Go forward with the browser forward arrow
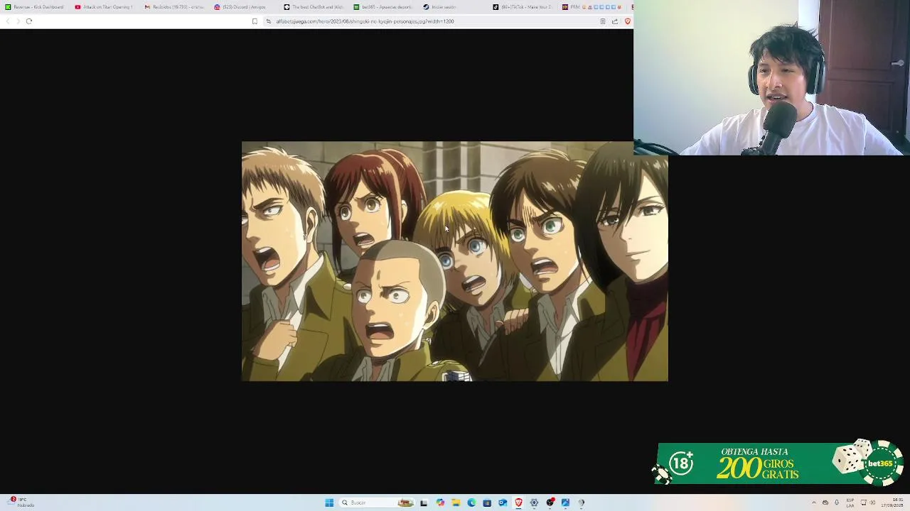 tap(18, 21)
